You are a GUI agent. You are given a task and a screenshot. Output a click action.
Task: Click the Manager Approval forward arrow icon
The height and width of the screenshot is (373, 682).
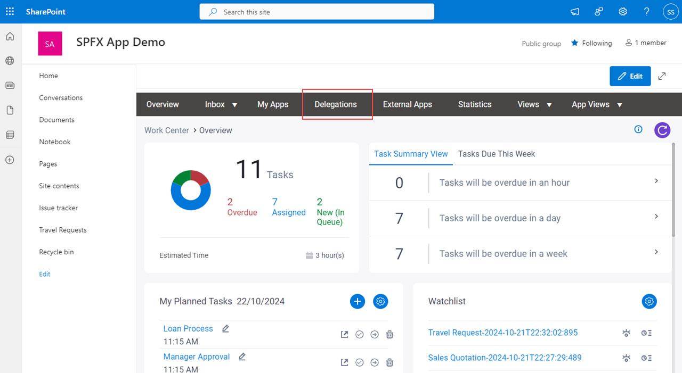pos(375,362)
